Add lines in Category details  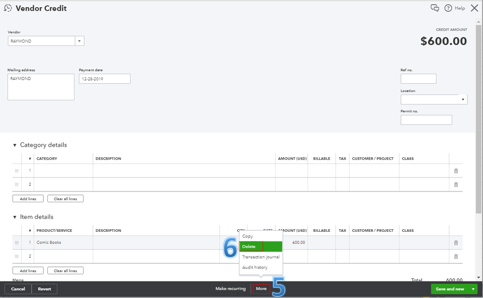28,199
